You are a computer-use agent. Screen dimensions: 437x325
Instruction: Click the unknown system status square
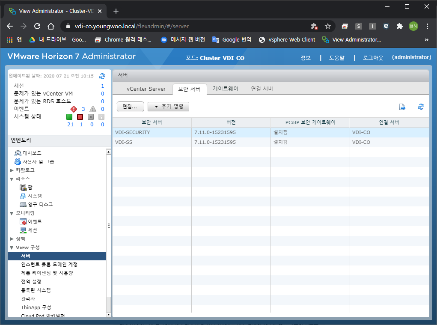pyautogui.click(x=101, y=117)
